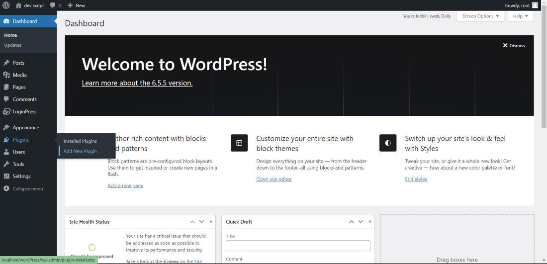This screenshot has width=547, height=264.
Task: Move Site Health Status box down
Action: tap(201, 222)
